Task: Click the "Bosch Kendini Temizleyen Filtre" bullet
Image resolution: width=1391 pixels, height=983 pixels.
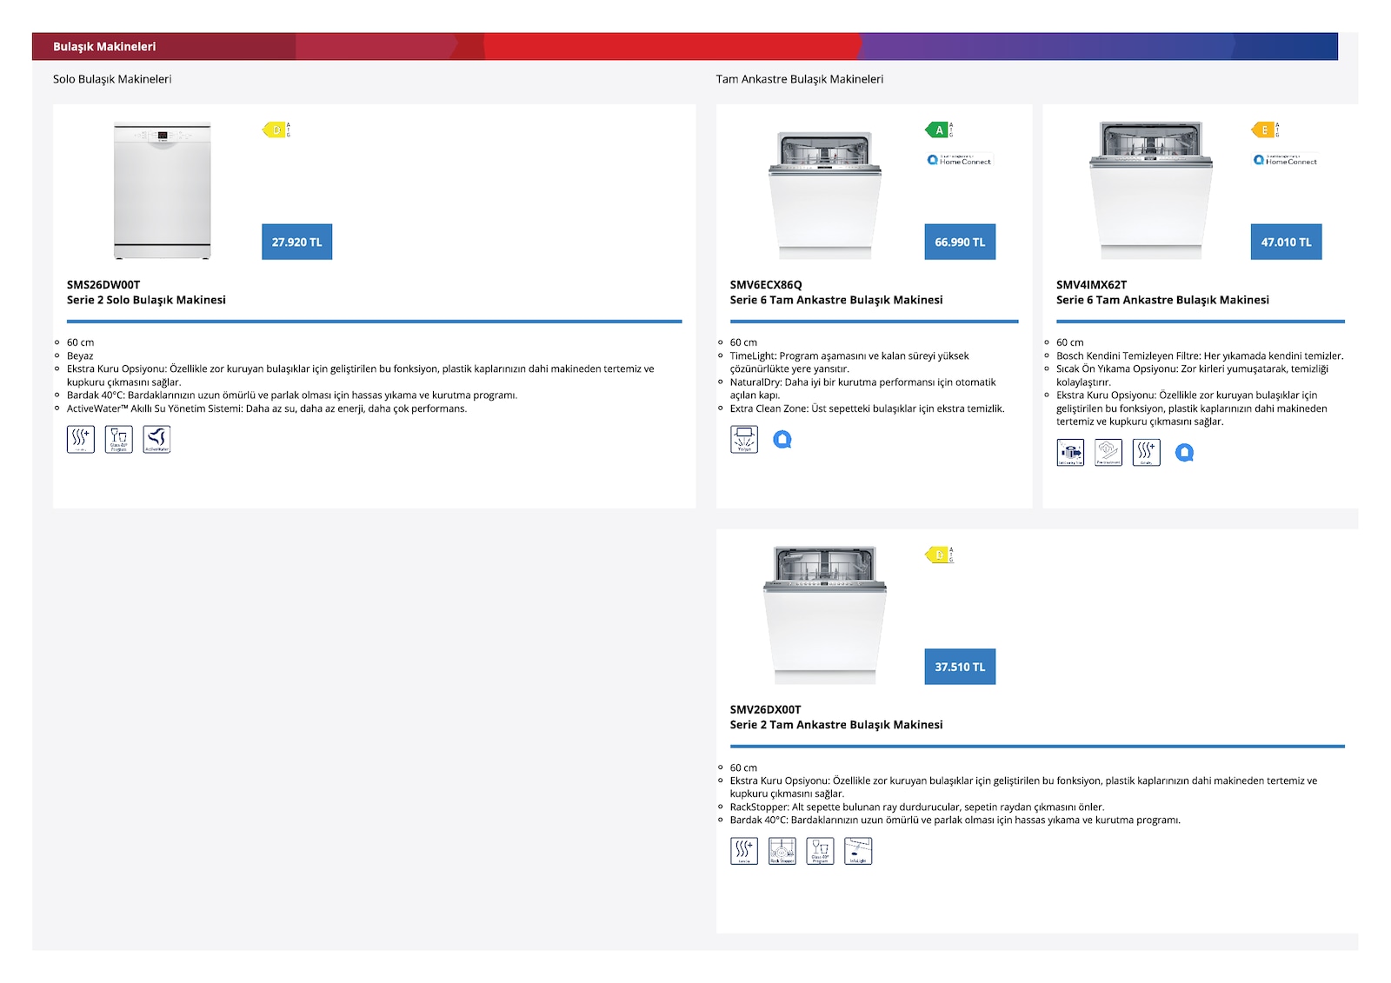Action: point(1200,355)
